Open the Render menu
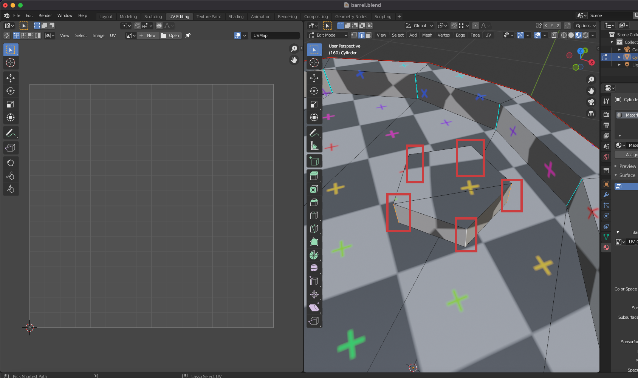Viewport: 638px width, 378px height. [45, 15]
